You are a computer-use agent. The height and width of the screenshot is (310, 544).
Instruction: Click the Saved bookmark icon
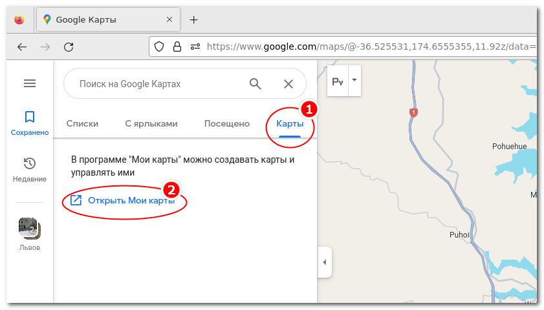[x=30, y=117]
